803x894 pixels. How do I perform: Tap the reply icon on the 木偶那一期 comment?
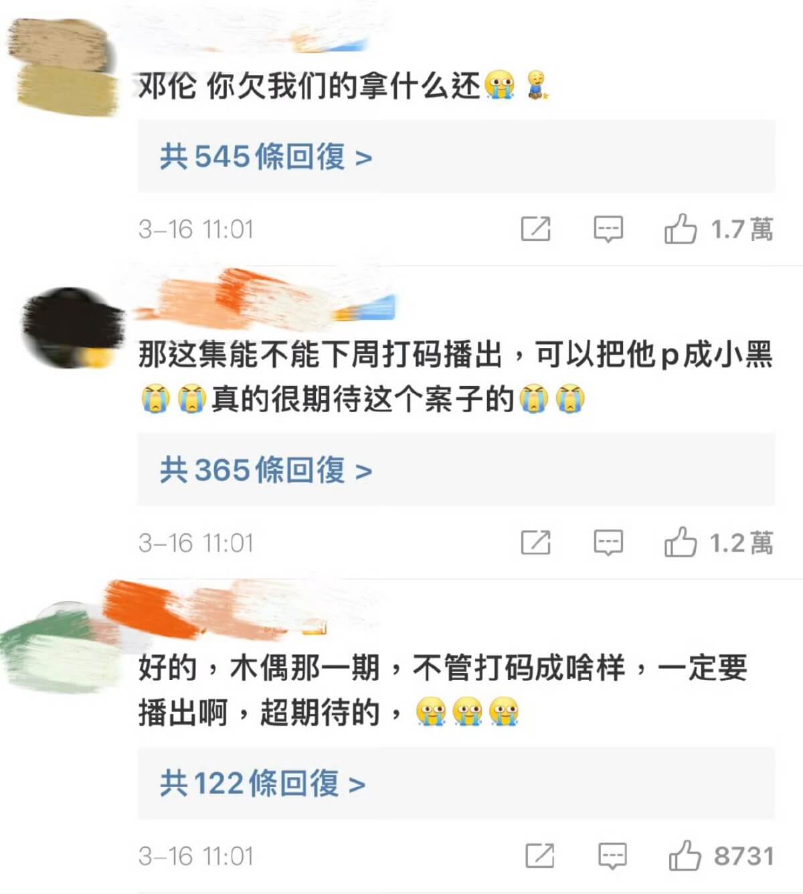(612, 857)
